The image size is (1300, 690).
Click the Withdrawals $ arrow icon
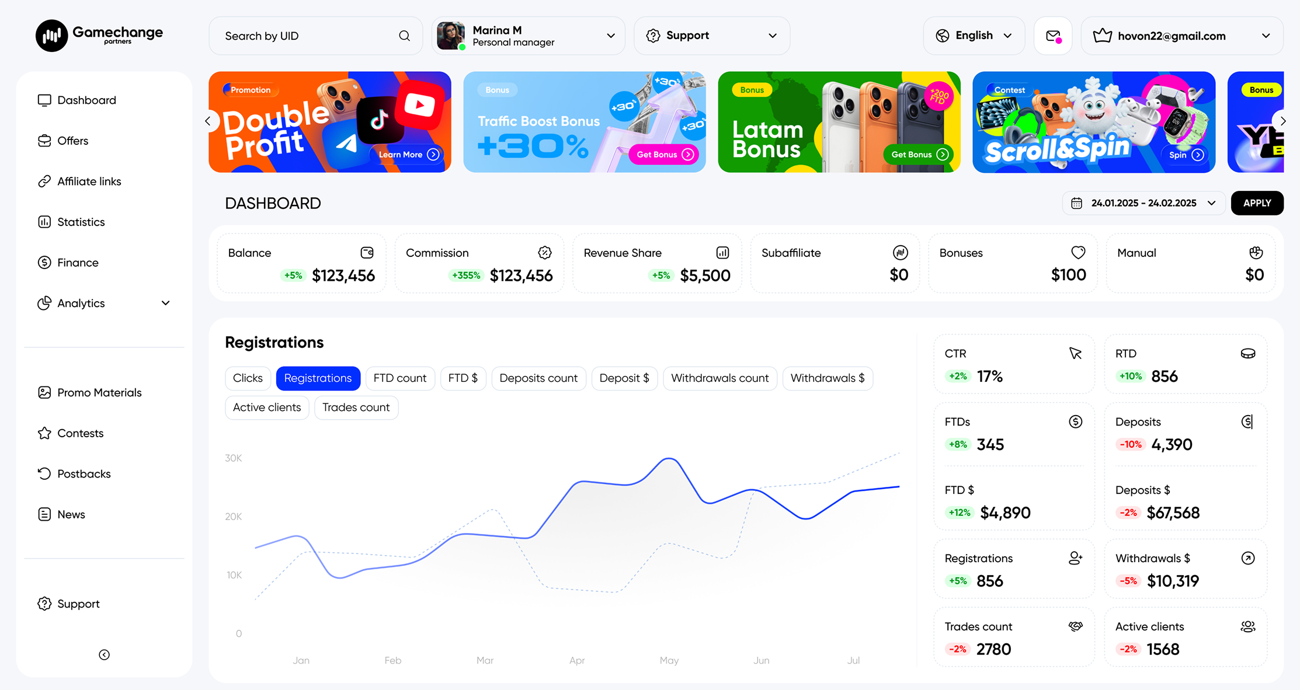pos(1247,558)
